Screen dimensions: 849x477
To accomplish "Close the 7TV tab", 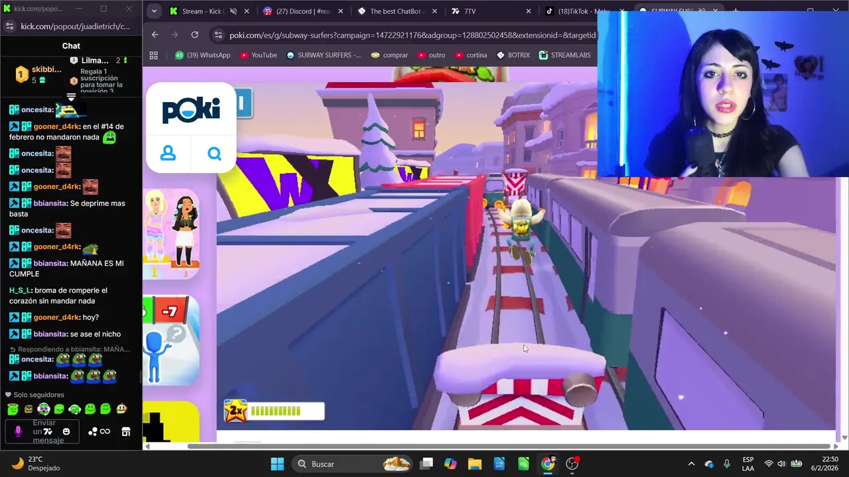I will coord(529,11).
